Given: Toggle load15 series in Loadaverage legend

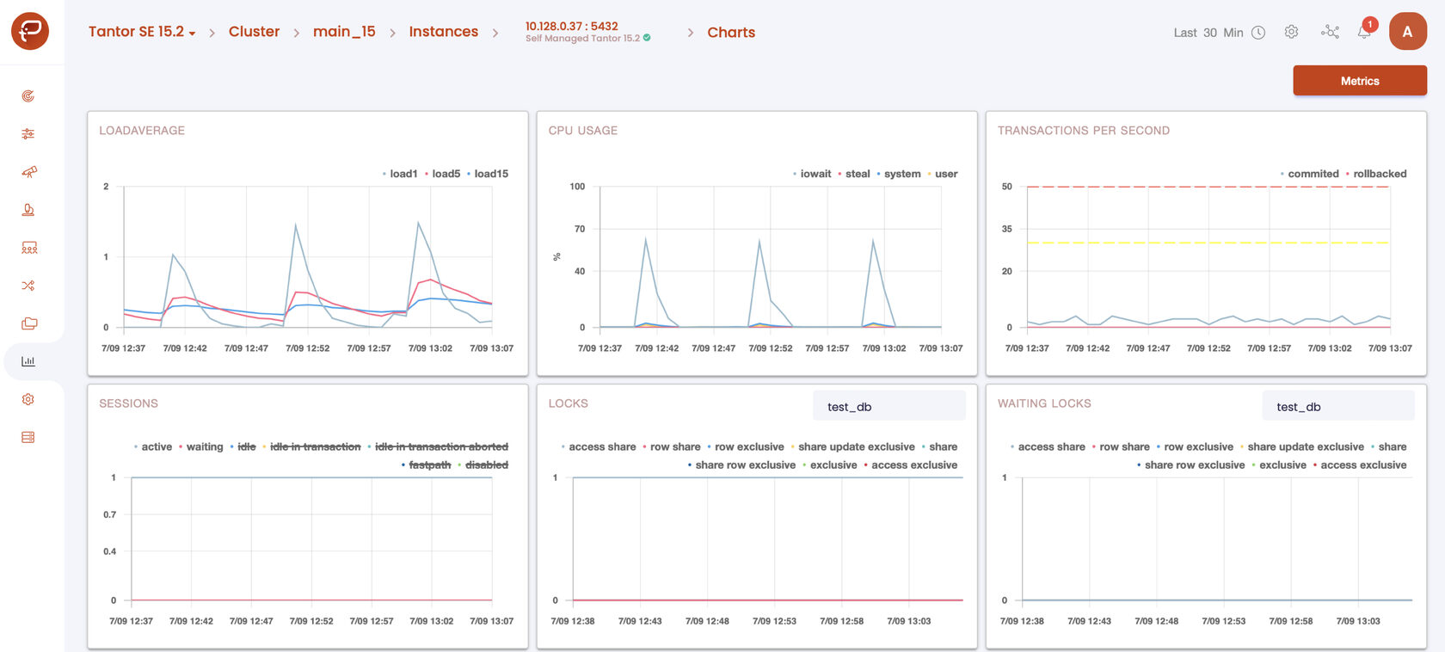Looking at the screenshot, I should (488, 174).
